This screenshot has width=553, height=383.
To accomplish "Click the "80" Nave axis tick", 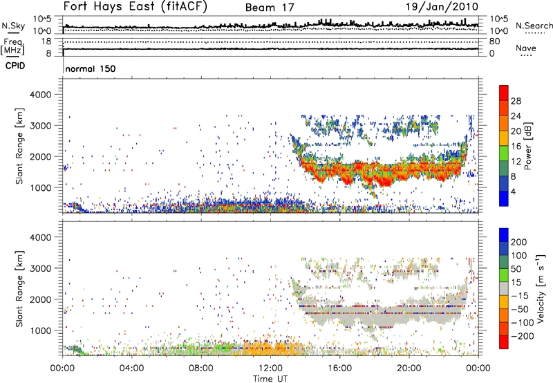I will tap(494, 41).
